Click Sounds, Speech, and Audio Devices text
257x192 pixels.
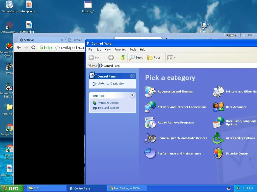pyautogui.click(x=182, y=138)
